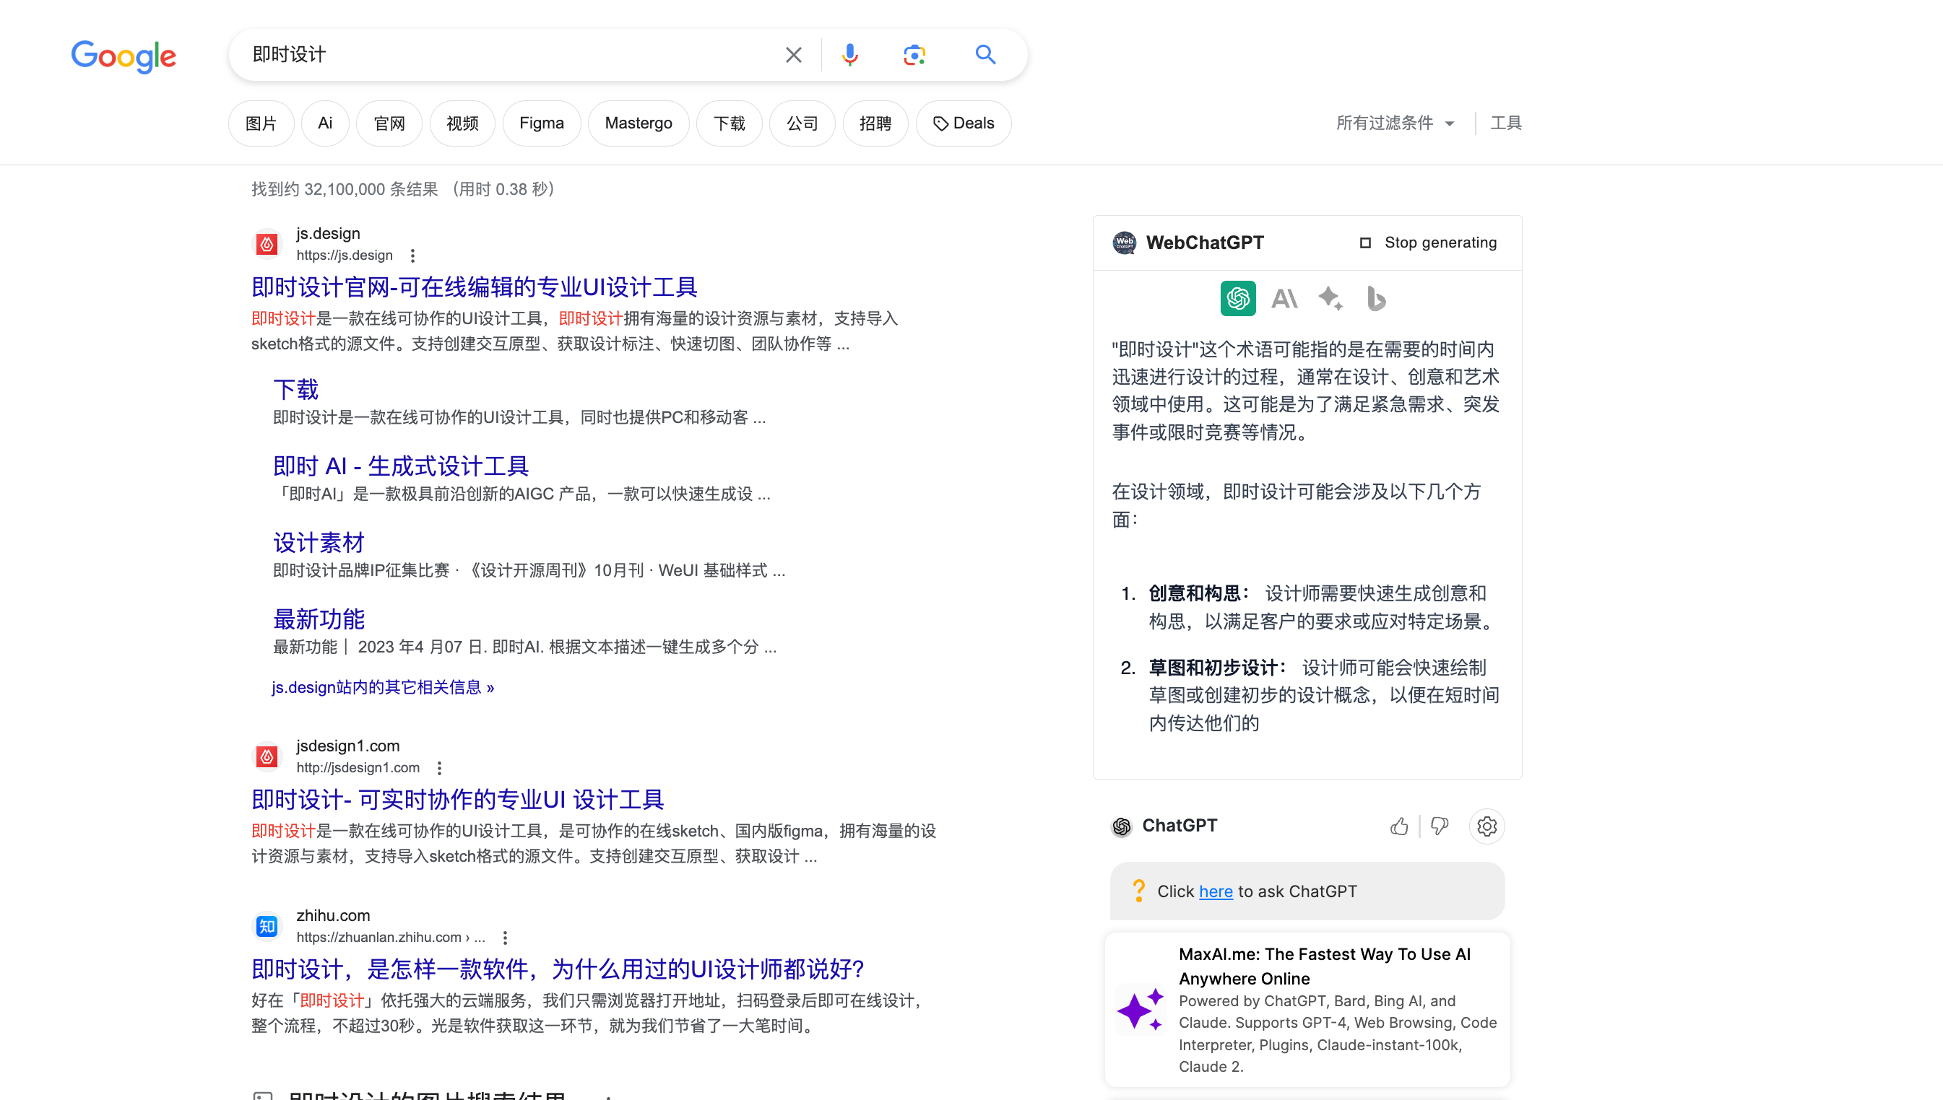
Task: Open MaxAI.me promotion title
Action: (x=1325, y=966)
